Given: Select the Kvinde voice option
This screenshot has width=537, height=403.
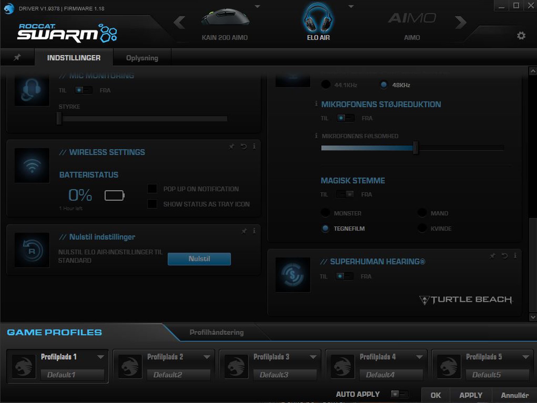Looking at the screenshot, I should pos(422,228).
